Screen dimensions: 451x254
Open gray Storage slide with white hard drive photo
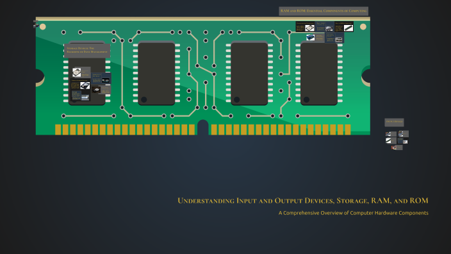pyautogui.click(x=81, y=72)
